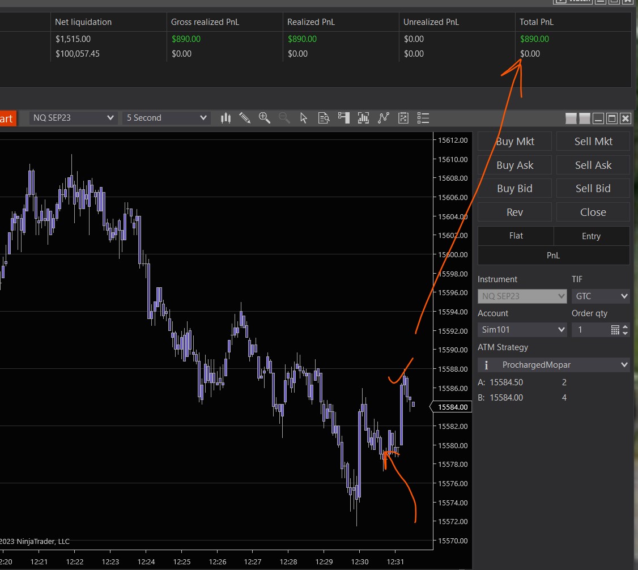The width and height of the screenshot is (638, 570).
Task: Sort by Unrealized PnL column header
Action: pyautogui.click(x=431, y=22)
